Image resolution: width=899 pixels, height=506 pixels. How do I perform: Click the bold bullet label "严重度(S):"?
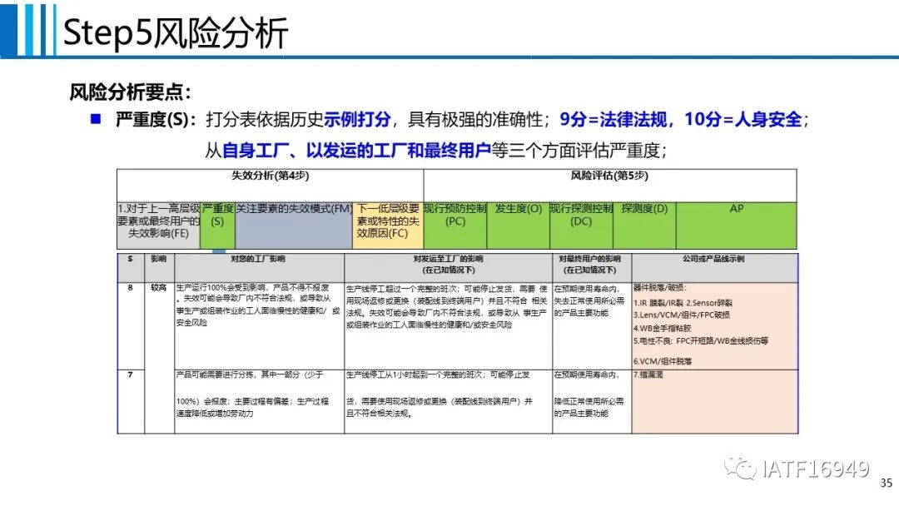point(156,120)
